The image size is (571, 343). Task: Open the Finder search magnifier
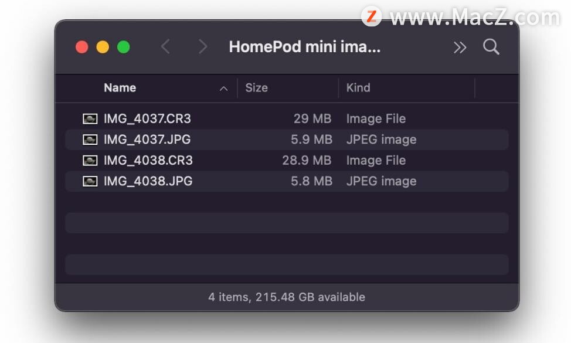tap(491, 46)
